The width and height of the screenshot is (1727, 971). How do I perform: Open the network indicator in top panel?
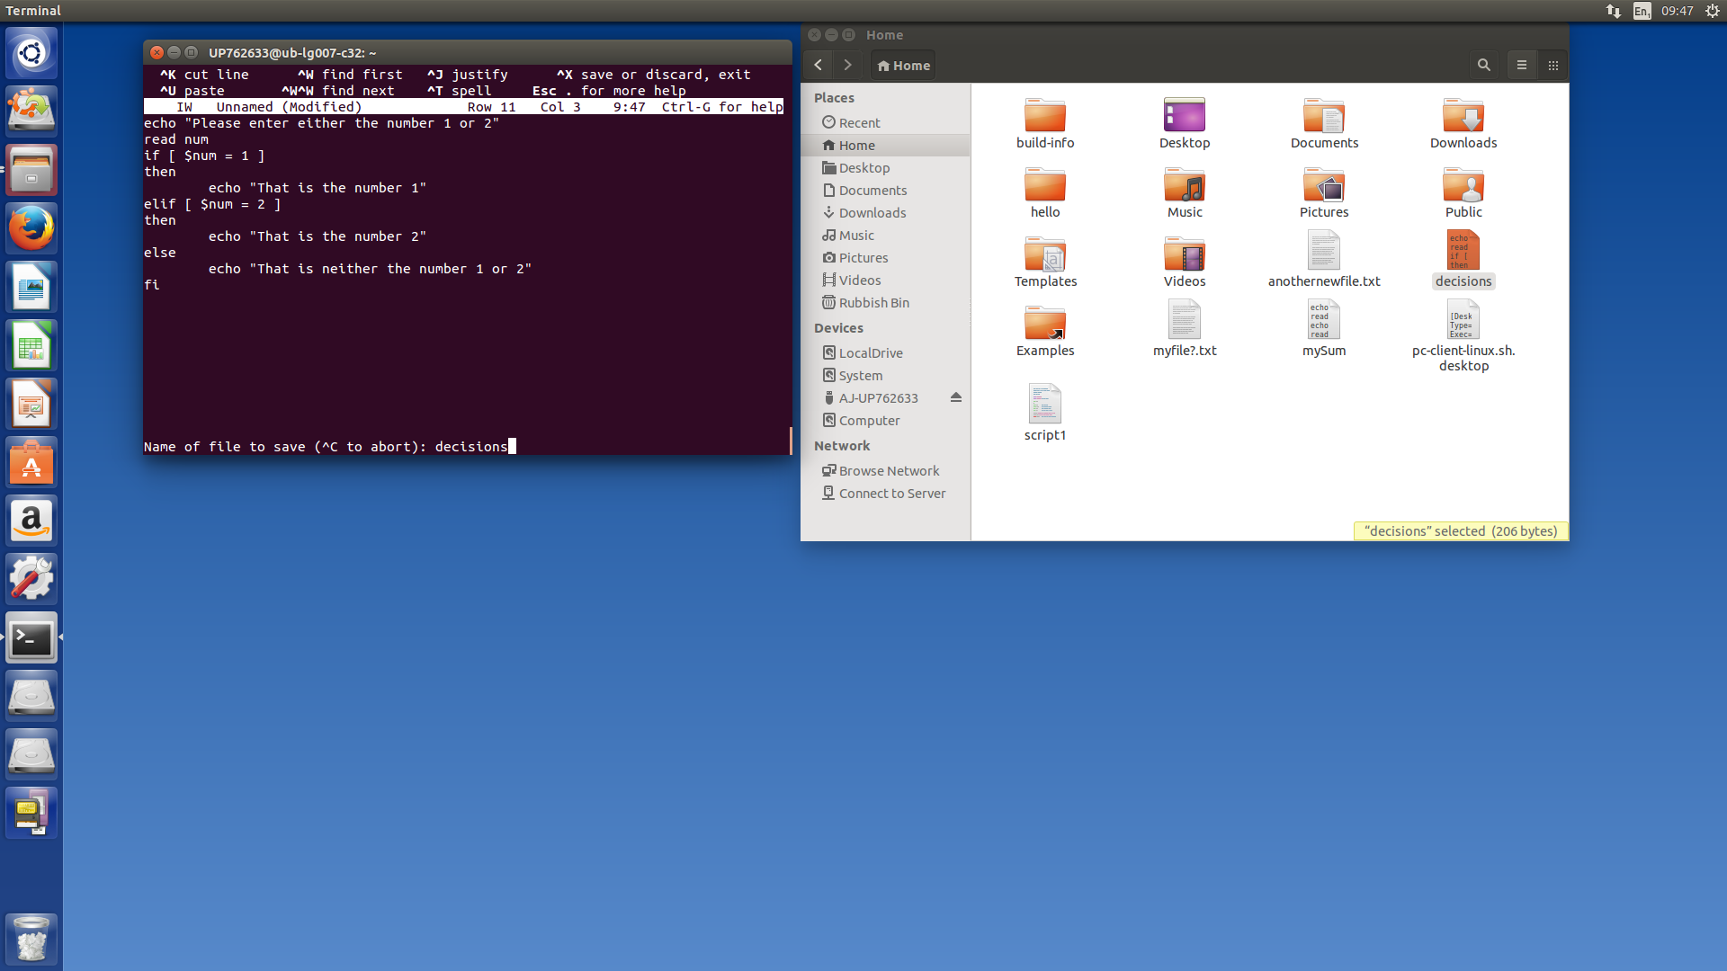coord(1614,11)
